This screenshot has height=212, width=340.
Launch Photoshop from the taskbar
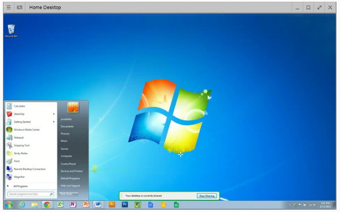125,204
